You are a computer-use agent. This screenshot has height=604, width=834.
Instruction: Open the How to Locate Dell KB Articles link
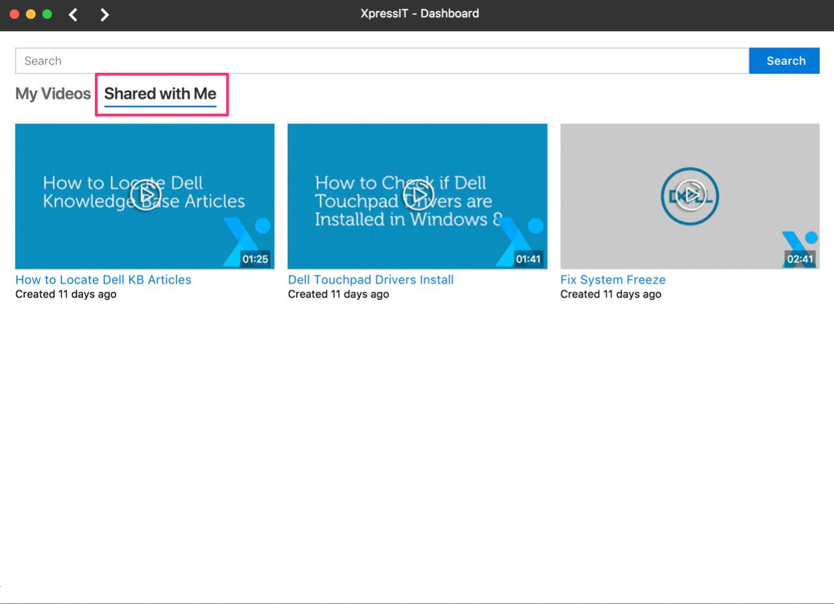coord(103,280)
